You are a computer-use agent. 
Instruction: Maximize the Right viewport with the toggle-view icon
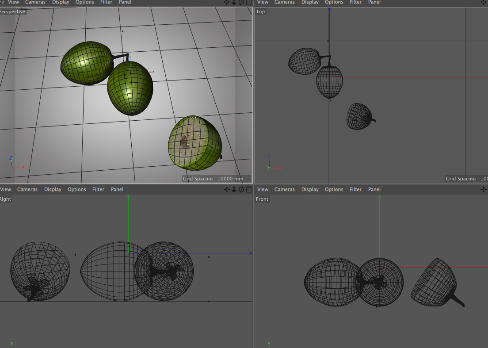pos(249,189)
